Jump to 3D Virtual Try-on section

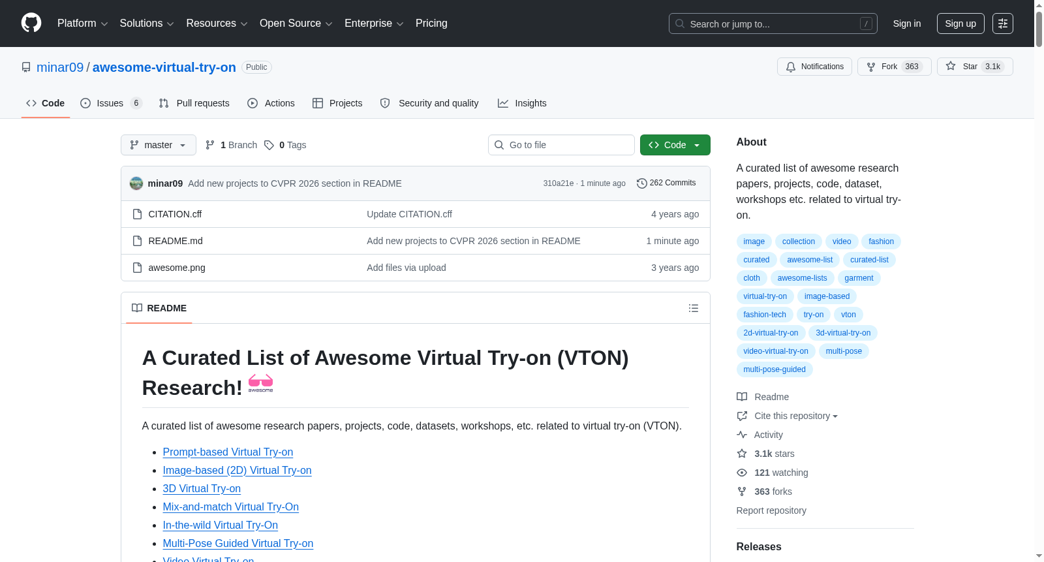click(202, 488)
